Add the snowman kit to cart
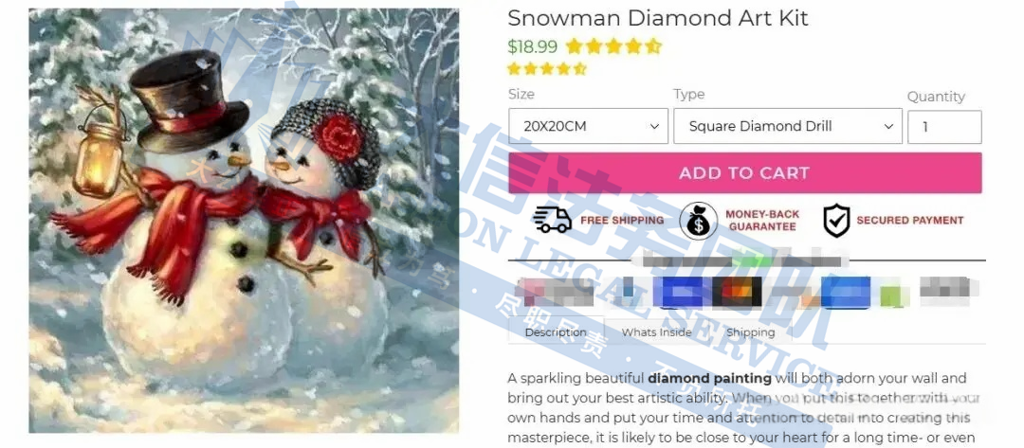 pos(744,172)
